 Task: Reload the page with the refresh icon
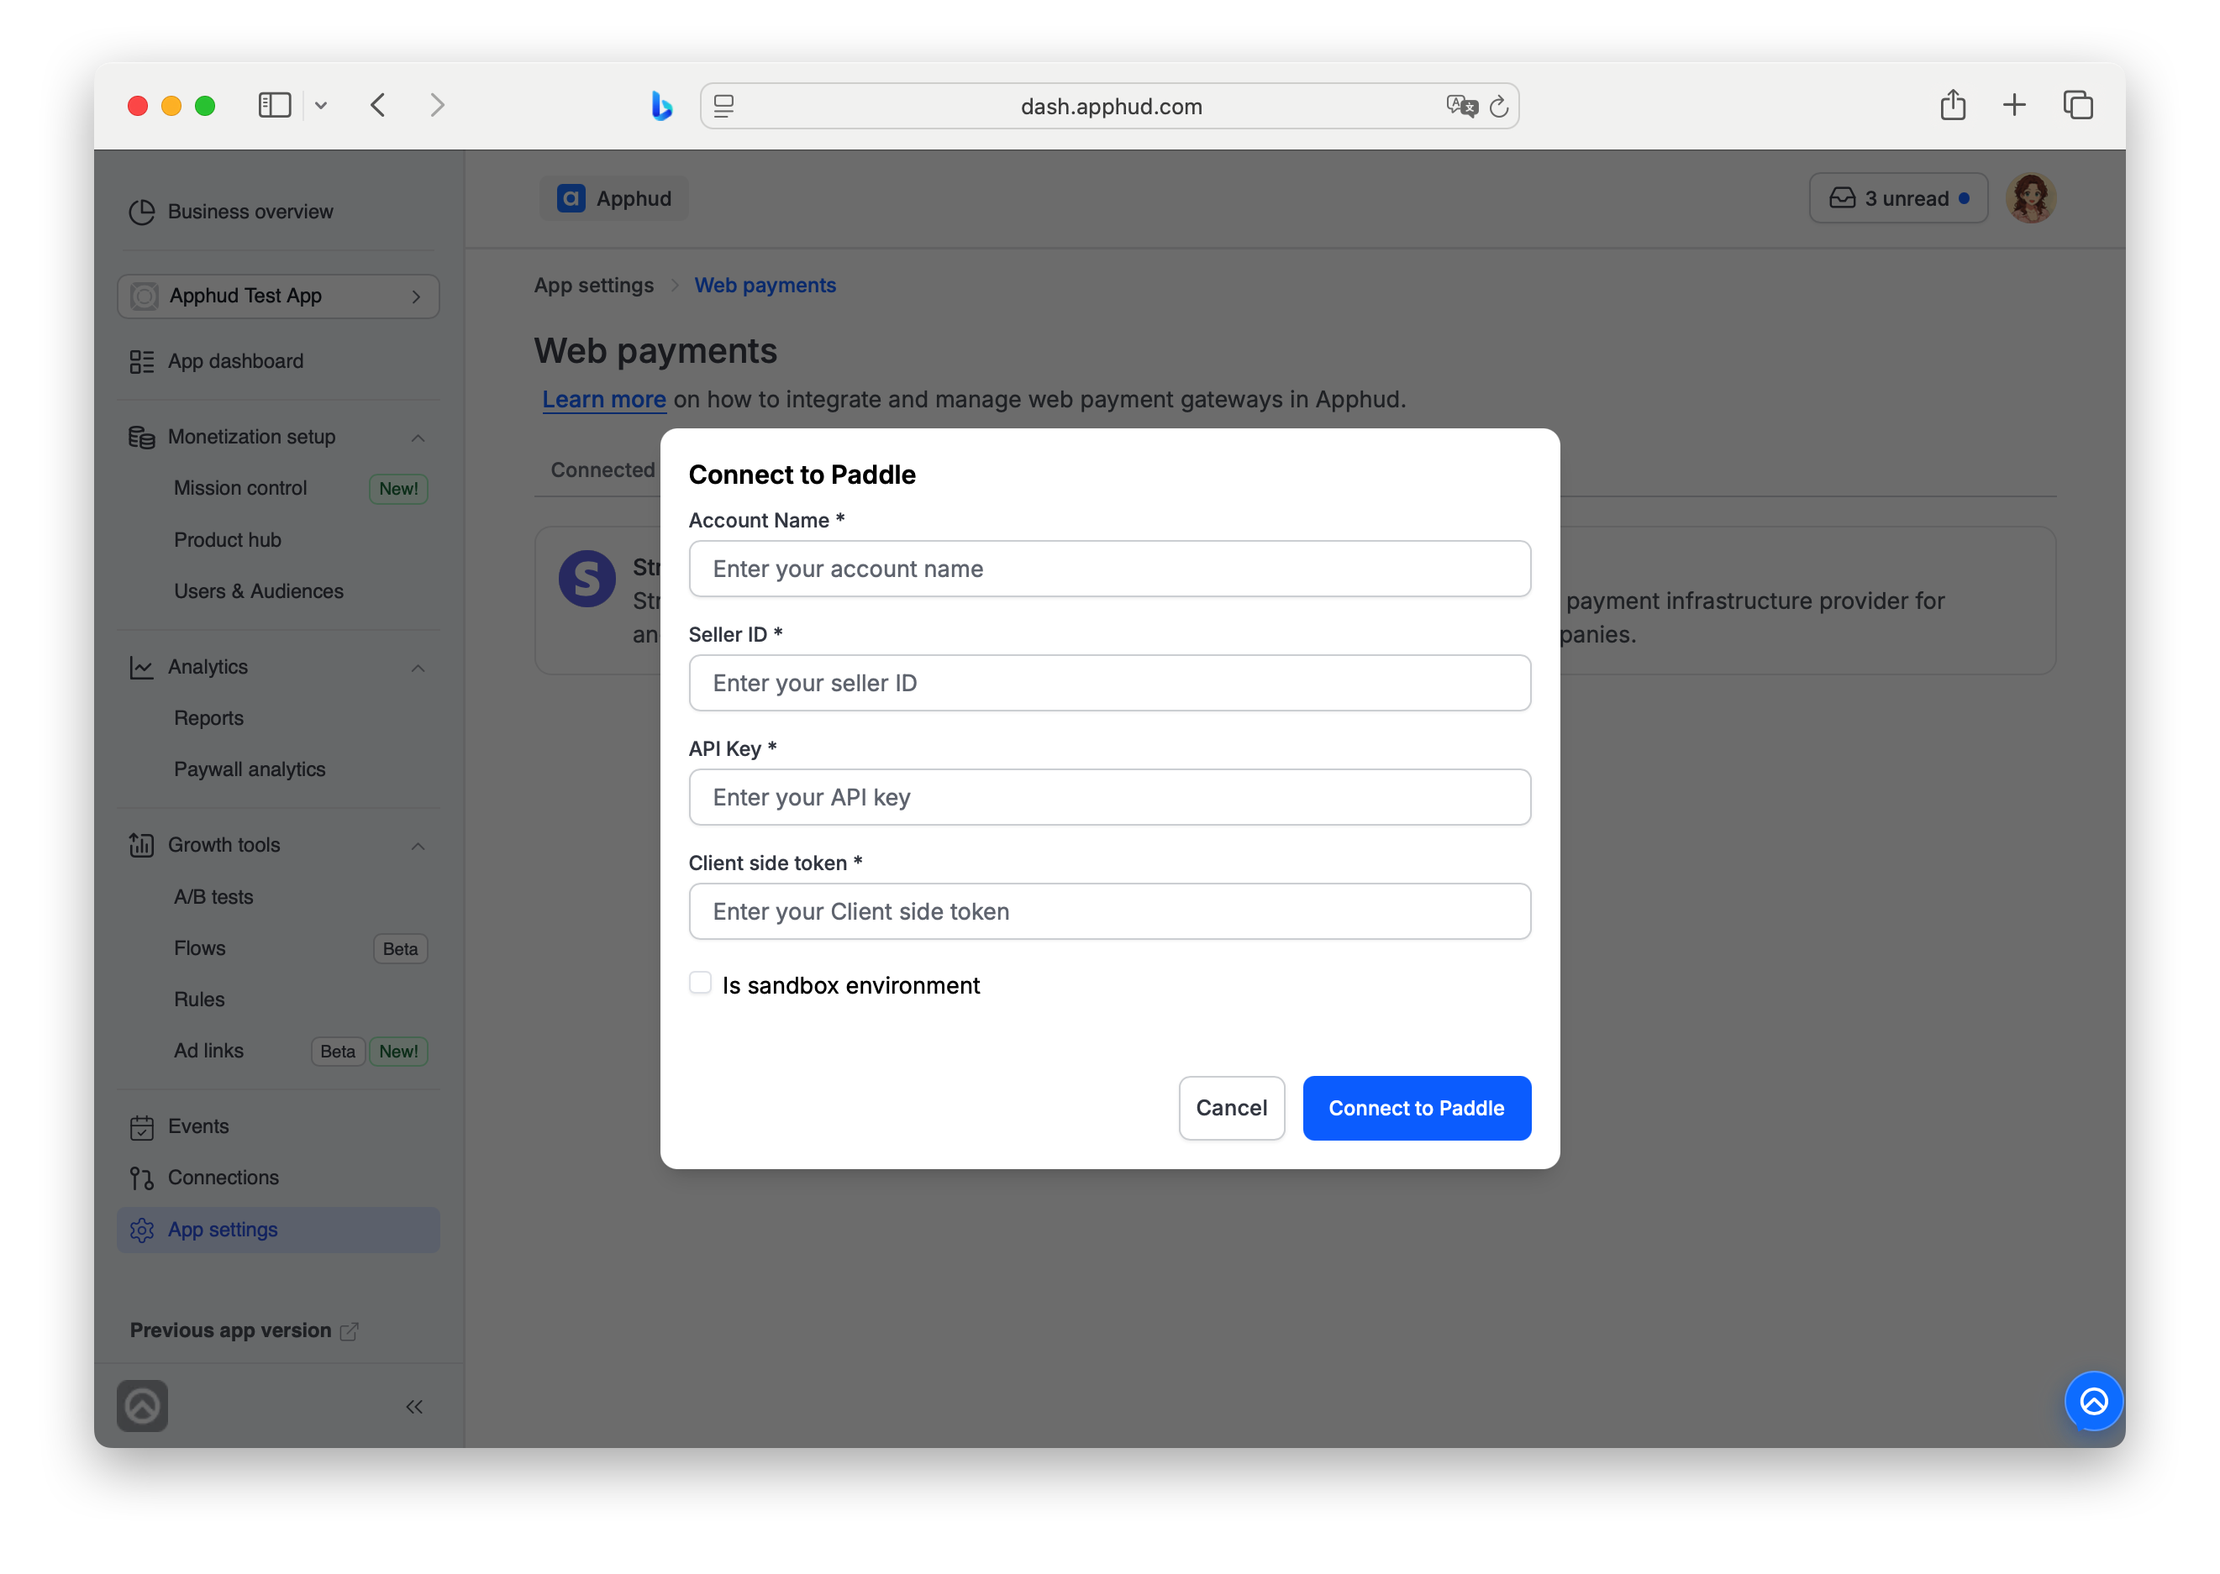pos(1499,106)
